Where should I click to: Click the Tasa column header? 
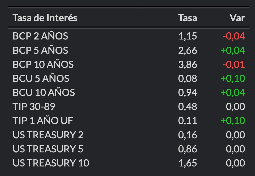(x=188, y=18)
